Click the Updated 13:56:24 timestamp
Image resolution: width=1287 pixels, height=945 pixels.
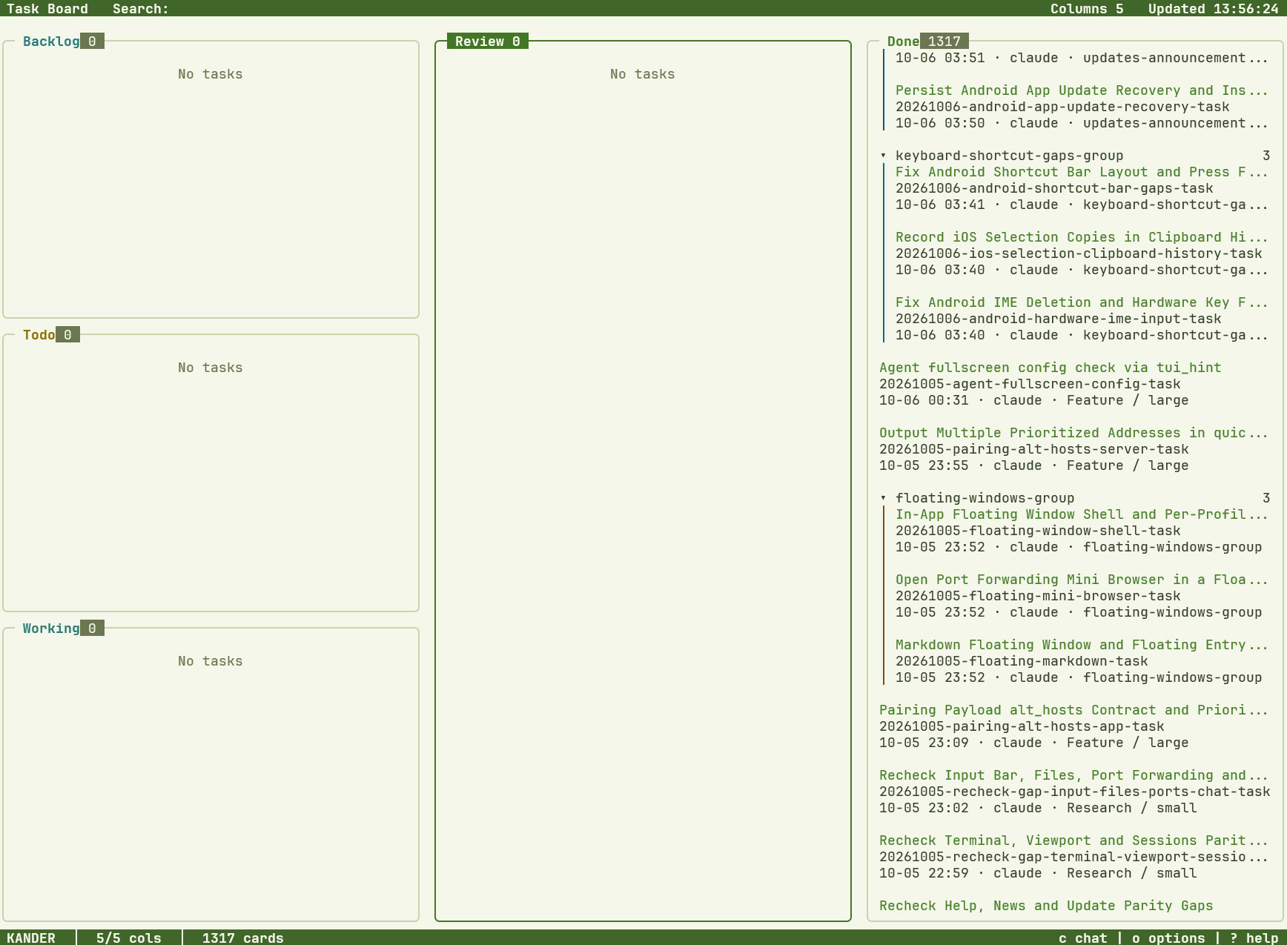[1213, 9]
